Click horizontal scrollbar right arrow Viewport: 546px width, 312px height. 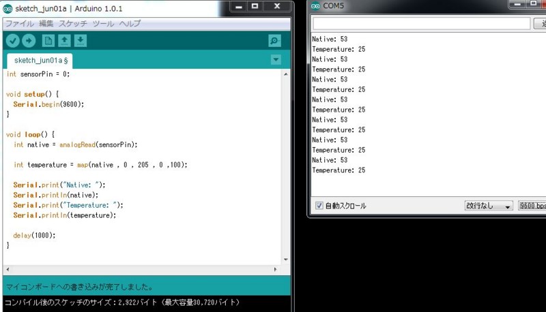click(275, 269)
